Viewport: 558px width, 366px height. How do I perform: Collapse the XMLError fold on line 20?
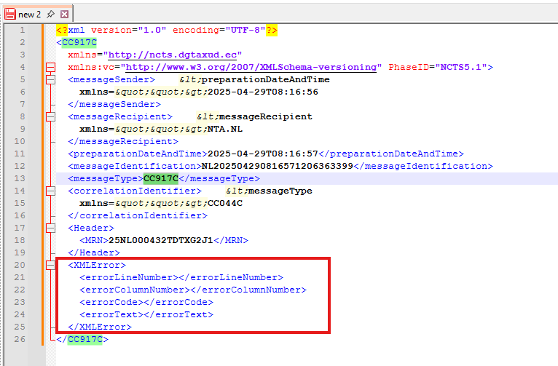point(50,265)
